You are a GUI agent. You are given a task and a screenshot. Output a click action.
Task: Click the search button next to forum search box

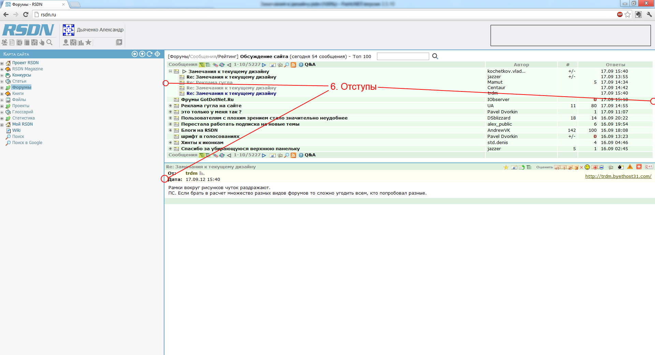click(435, 56)
